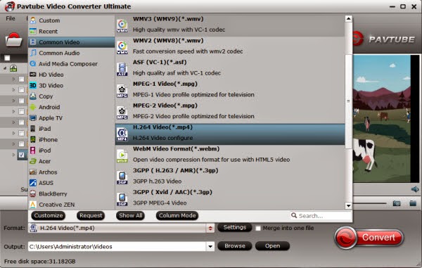Screen dimensions: 422x268
Task: Click the format list scrollbar thumb
Action: [x=349, y=101]
